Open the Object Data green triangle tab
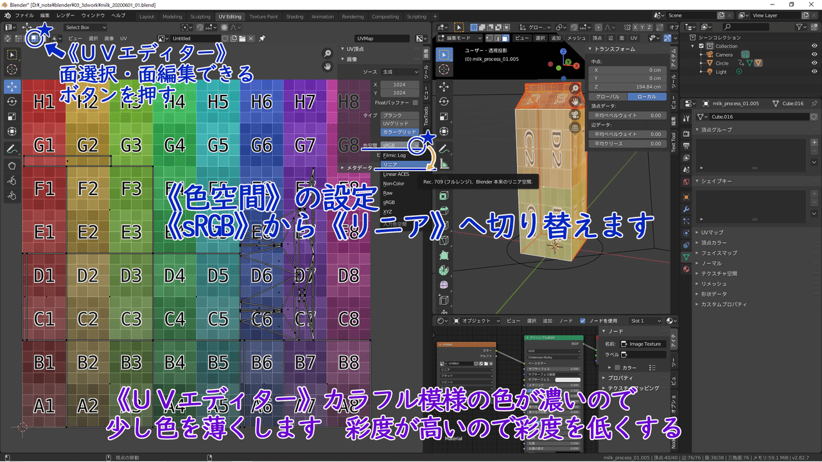 [686, 257]
